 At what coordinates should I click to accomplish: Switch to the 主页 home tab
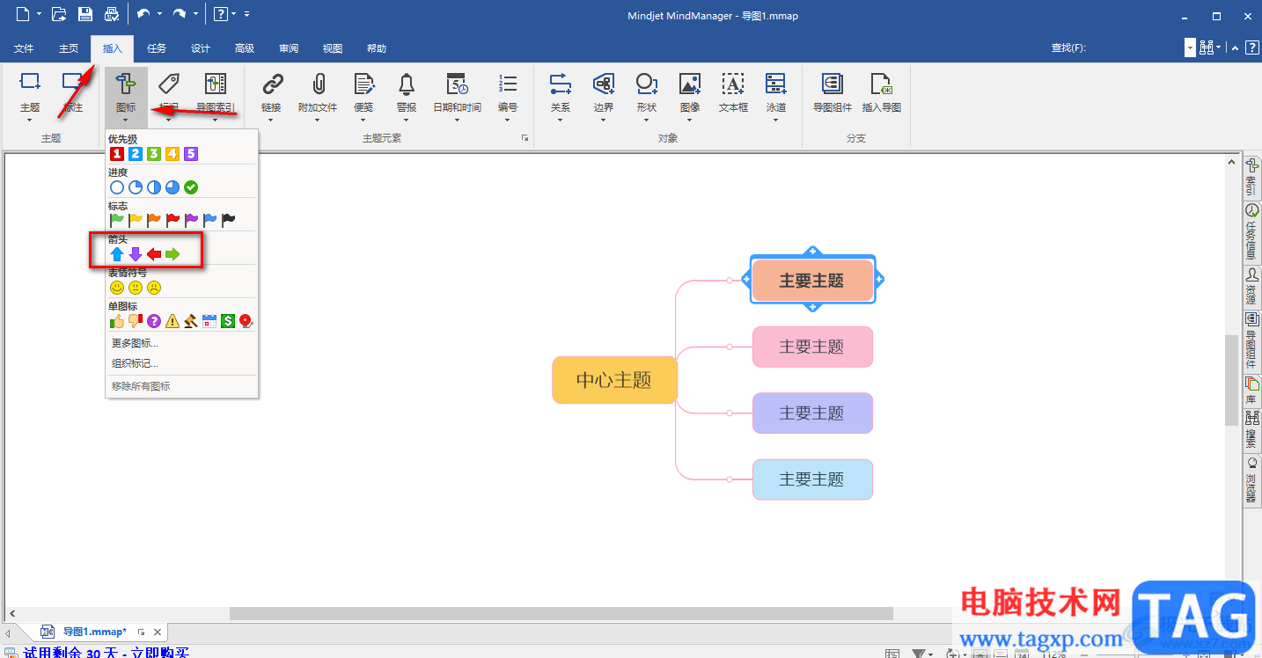tap(68, 48)
